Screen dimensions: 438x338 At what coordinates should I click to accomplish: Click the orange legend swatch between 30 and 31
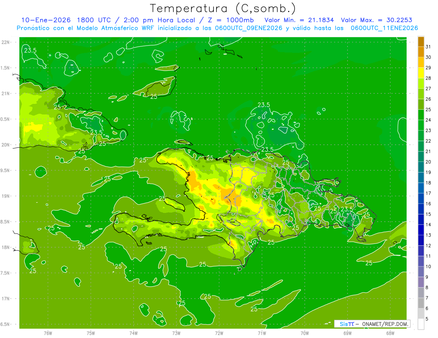click(x=421, y=52)
